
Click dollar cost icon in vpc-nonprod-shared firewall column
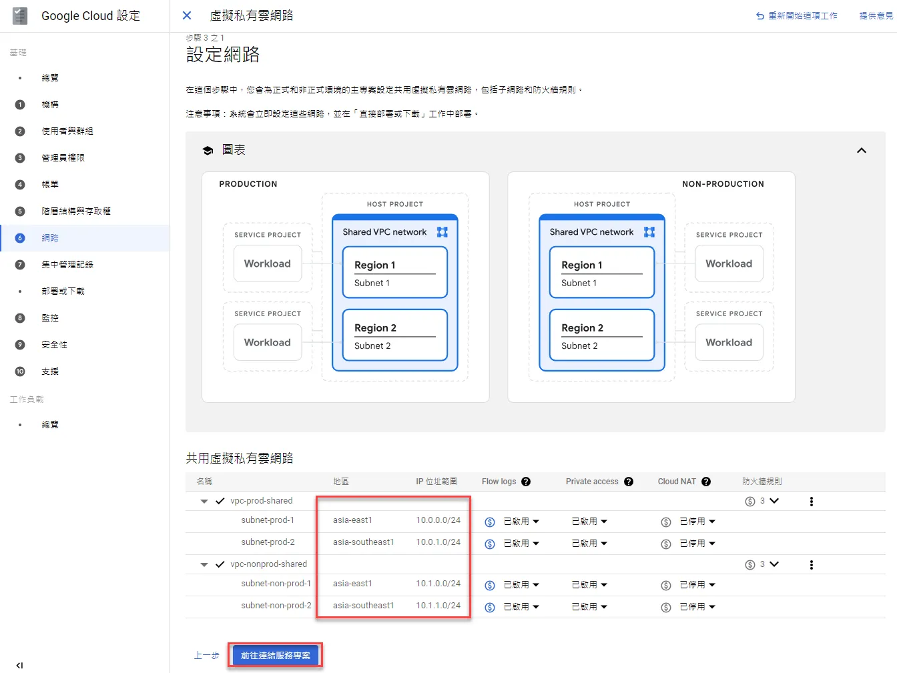[750, 565]
